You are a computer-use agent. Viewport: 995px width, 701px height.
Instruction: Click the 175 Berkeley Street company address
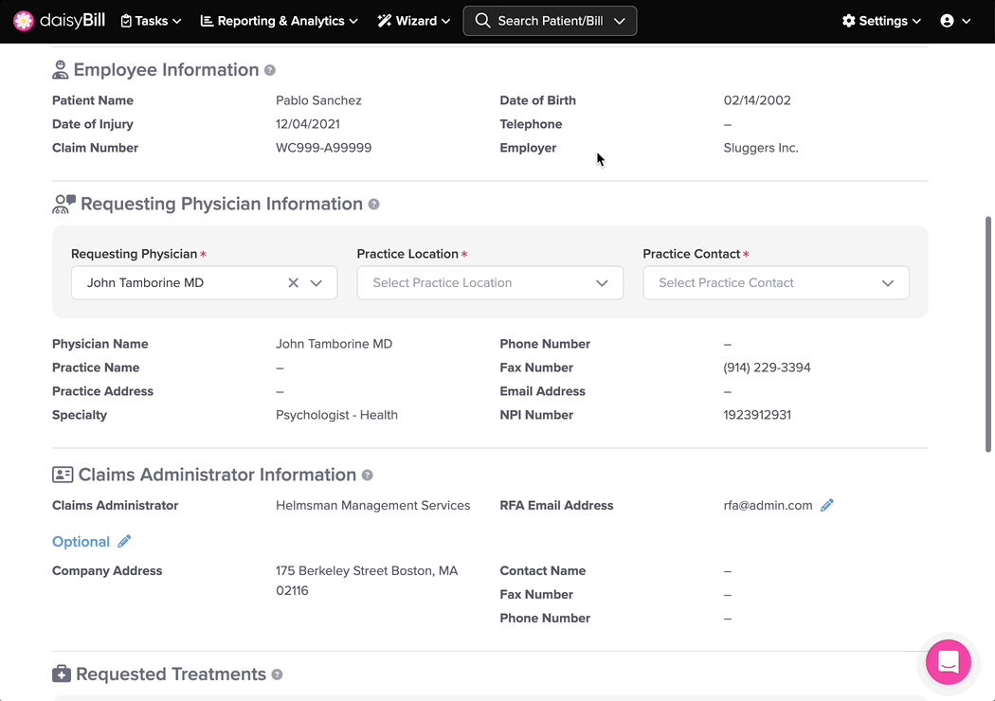point(367,581)
